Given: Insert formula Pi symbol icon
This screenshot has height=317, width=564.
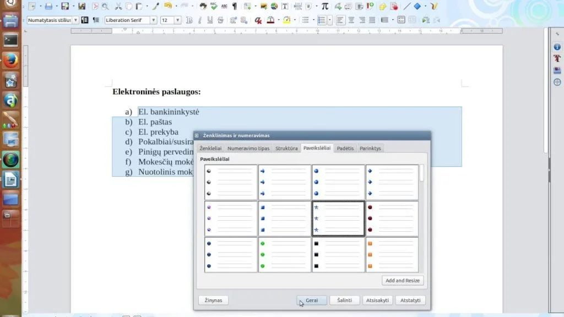Looking at the screenshot, I should (325, 7).
